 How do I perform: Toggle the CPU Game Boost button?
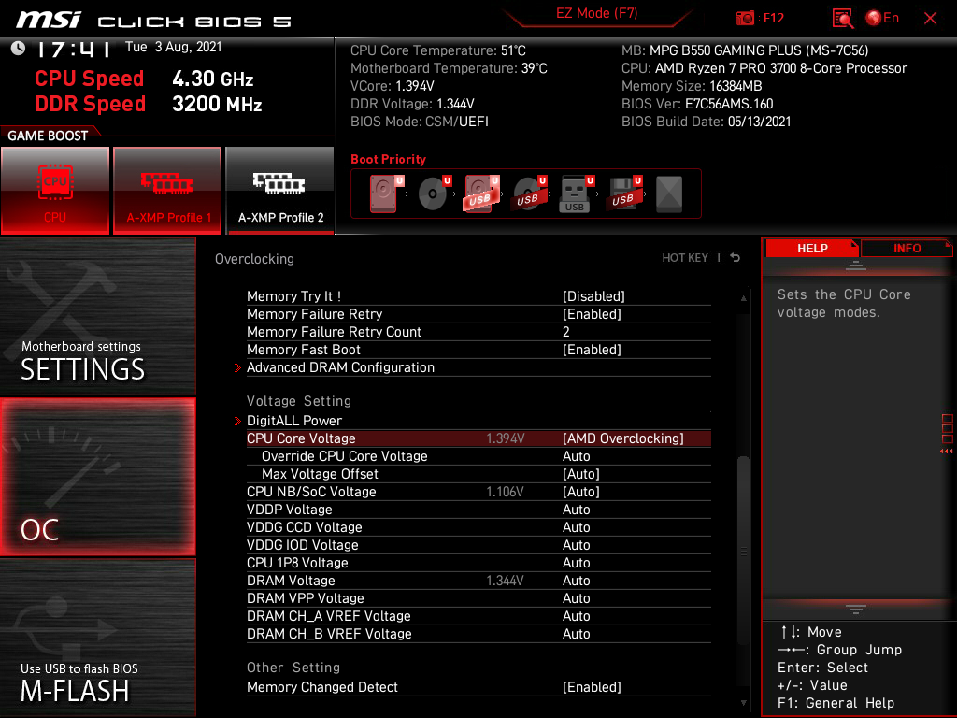[x=55, y=191]
